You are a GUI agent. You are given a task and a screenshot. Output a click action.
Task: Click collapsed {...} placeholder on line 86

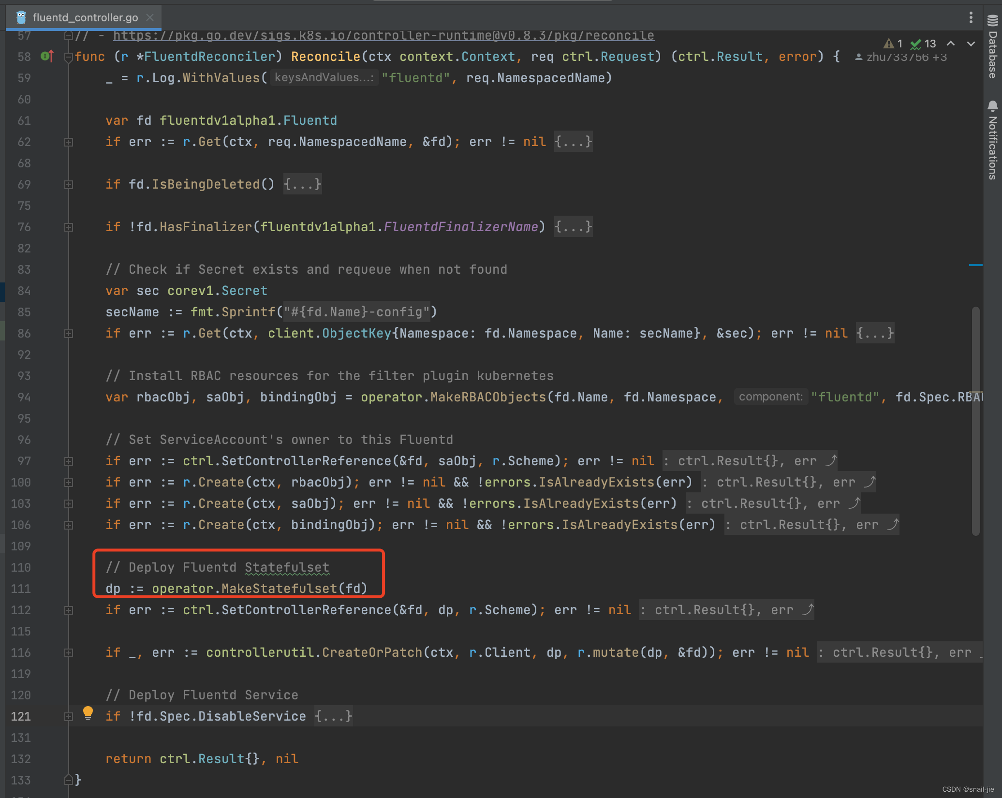pyautogui.click(x=874, y=333)
